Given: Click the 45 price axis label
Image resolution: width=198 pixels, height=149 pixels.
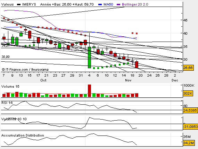Looking at the screenshot, I should 185,20.
